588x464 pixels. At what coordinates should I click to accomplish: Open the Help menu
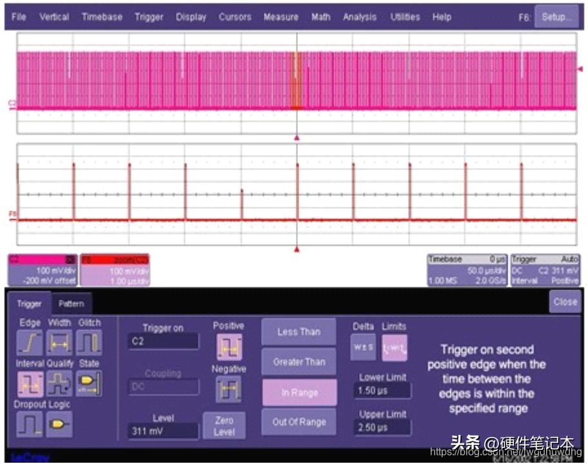point(442,17)
